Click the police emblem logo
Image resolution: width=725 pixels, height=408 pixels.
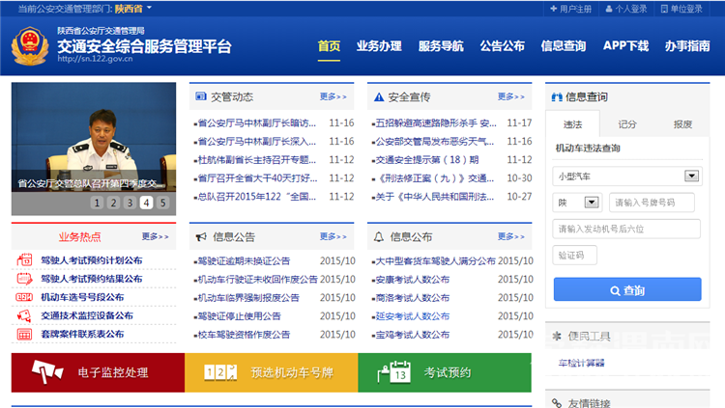28,45
